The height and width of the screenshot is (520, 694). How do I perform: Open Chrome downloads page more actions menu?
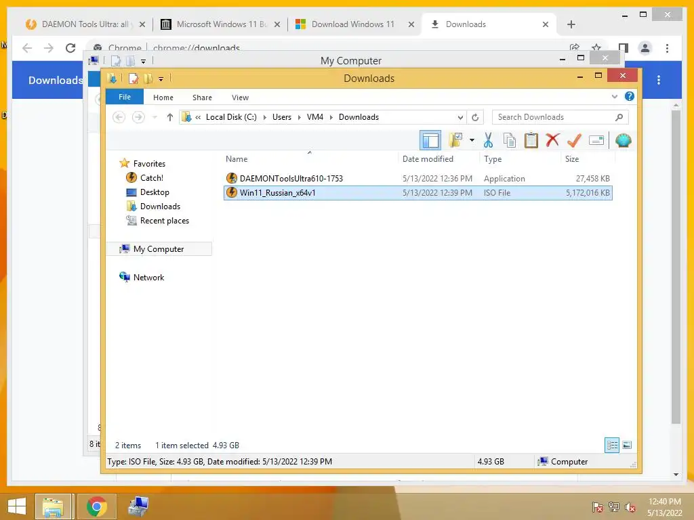coord(659,80)
